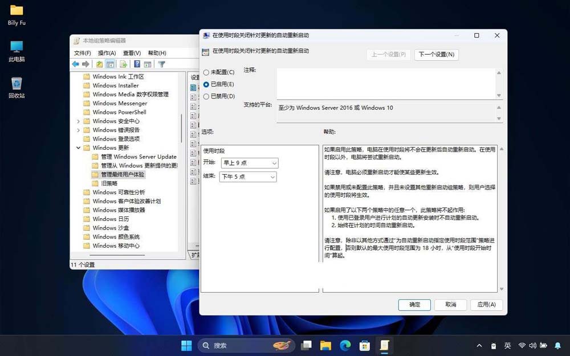Click in the 注释 comment text box
The height and width of the screenshot is (356, 570).
[x=385, y=84]
